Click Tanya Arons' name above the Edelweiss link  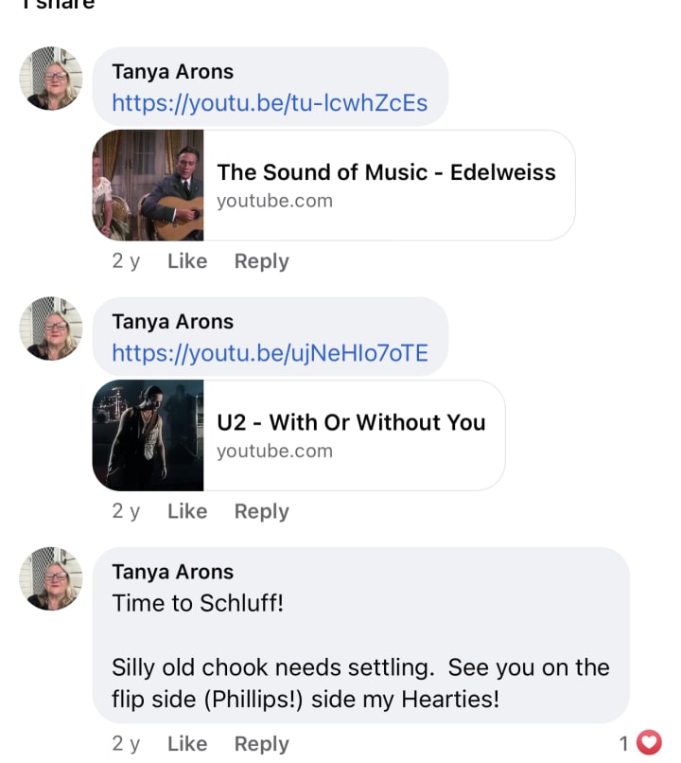click(172, 72)
